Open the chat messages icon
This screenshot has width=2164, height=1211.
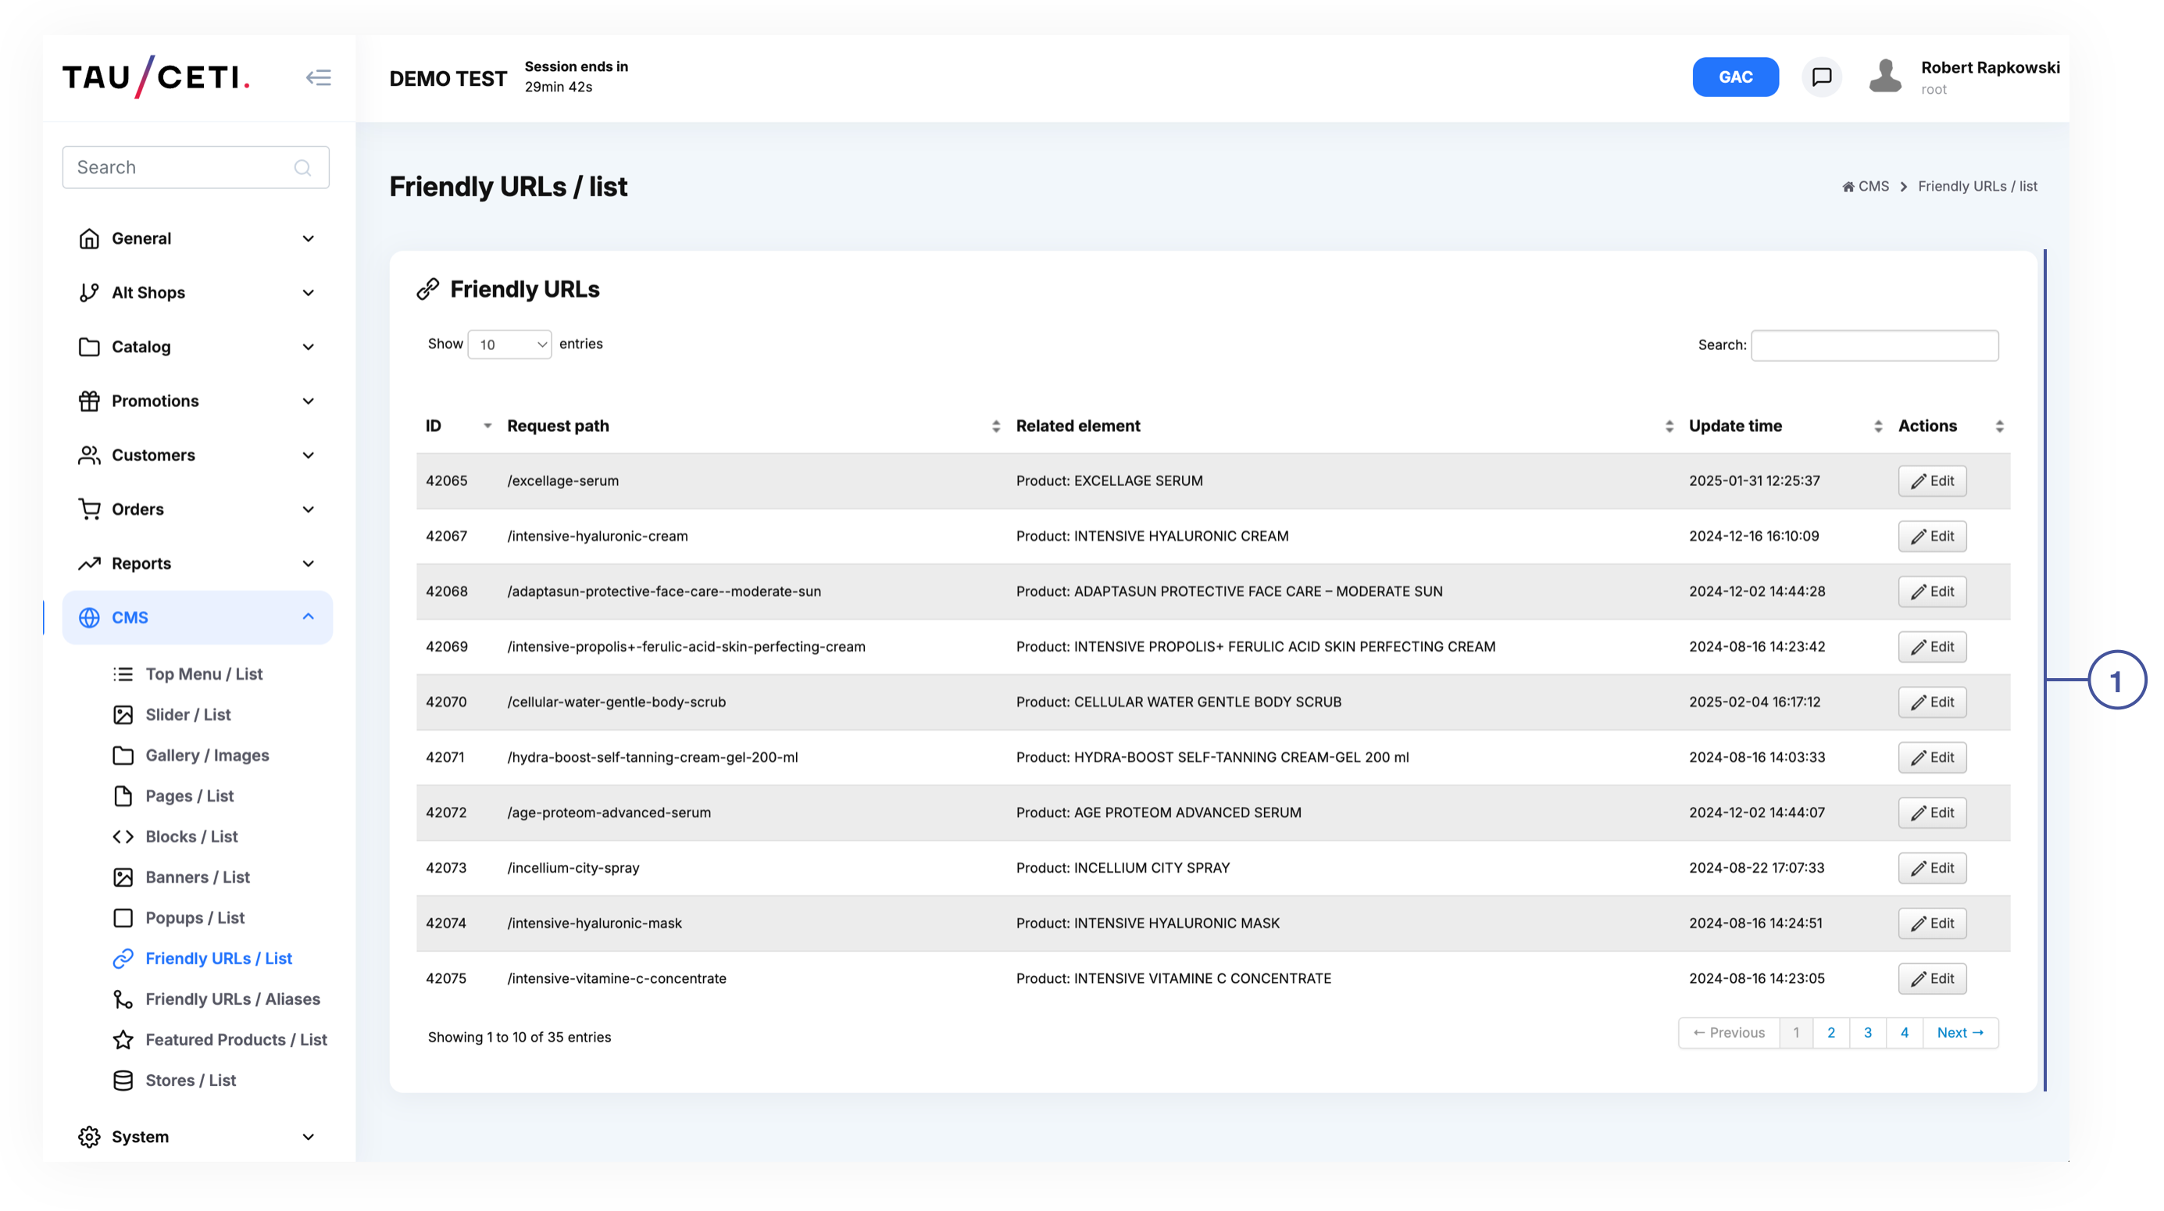click(1821, 77)
